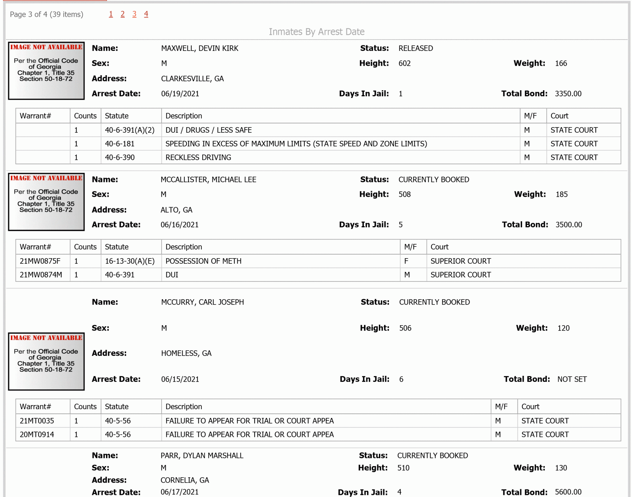The image size is (632, 497).
Task: Click the RECKLESS DRIVING charge row
Action: coord(318,157)
